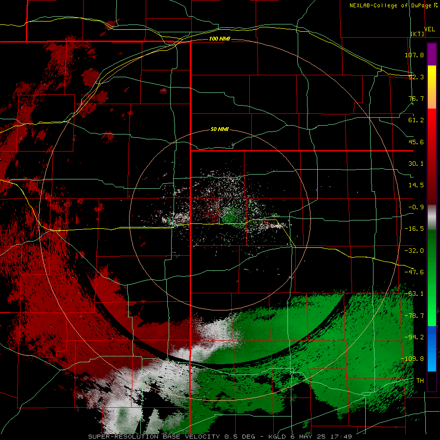
Task: Select the -16.5 legend value
Action: [x=414, y=229]
